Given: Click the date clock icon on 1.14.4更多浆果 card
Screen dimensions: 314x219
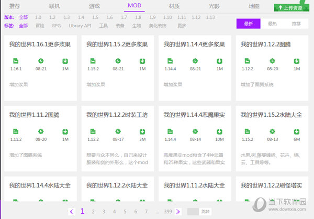Looking at the screenshot, I should [195, 61].
